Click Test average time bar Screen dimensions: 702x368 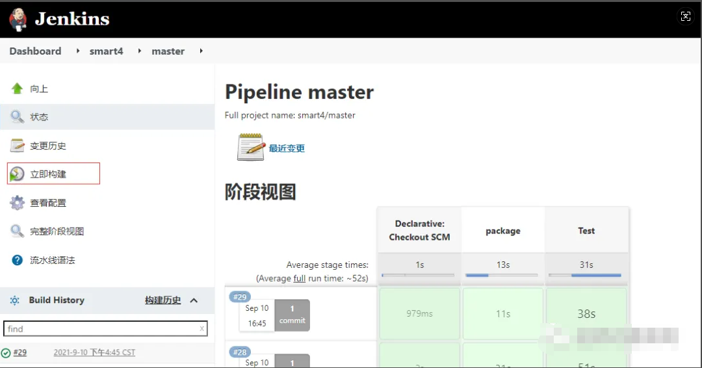coord(585,275)
